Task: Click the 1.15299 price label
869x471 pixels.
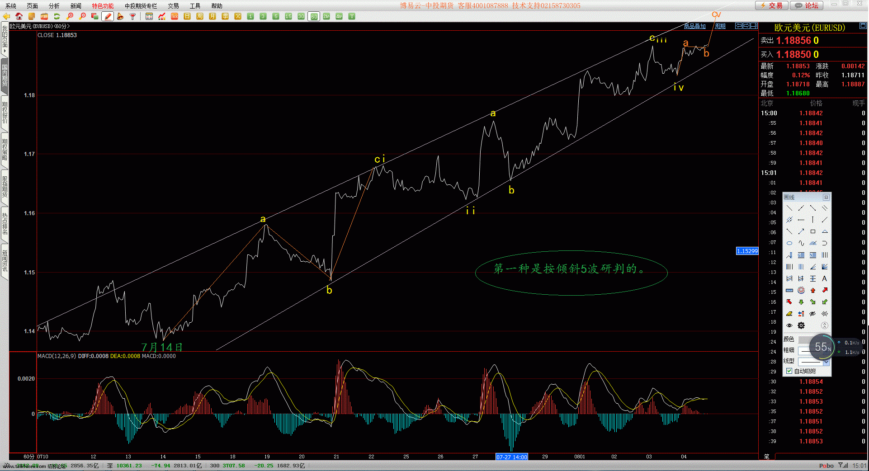Action: [747, 251]
